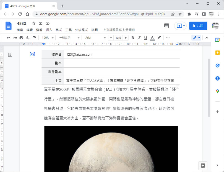This screenshot has width=224, height=172.
Task: Open the comment history icon
Action: point(166,26)
